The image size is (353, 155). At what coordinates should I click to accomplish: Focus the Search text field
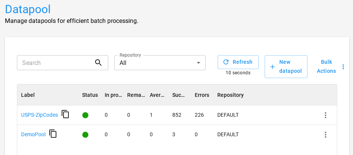(56, 63)
